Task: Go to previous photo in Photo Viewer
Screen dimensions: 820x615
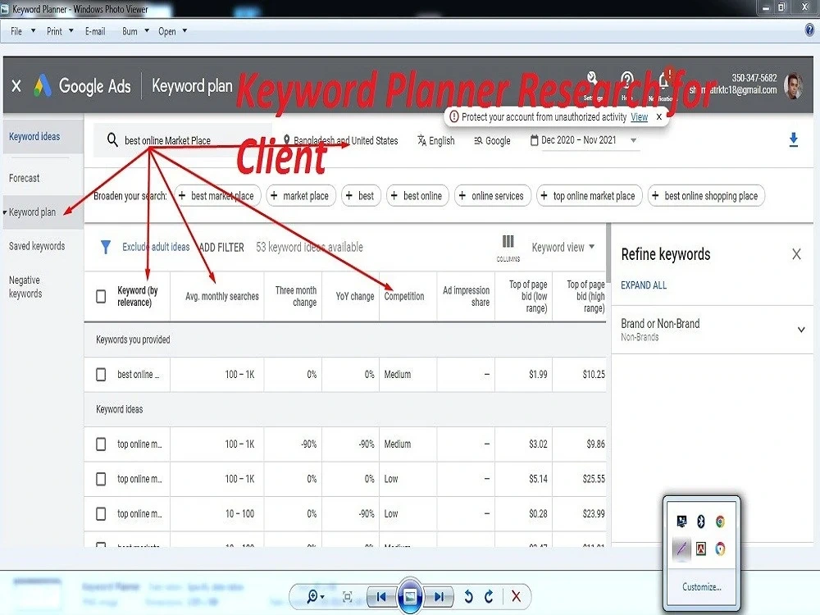Action: (x=381, y=596)
